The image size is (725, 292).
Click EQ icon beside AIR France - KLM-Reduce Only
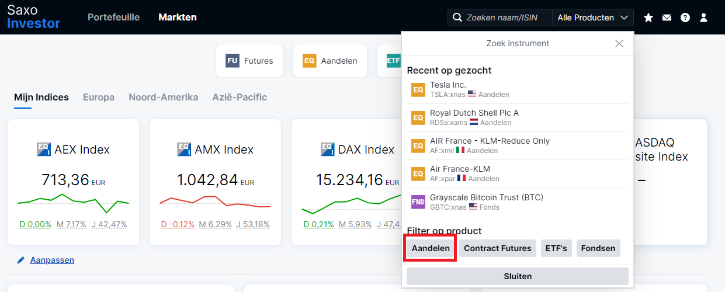pos(418,146)
